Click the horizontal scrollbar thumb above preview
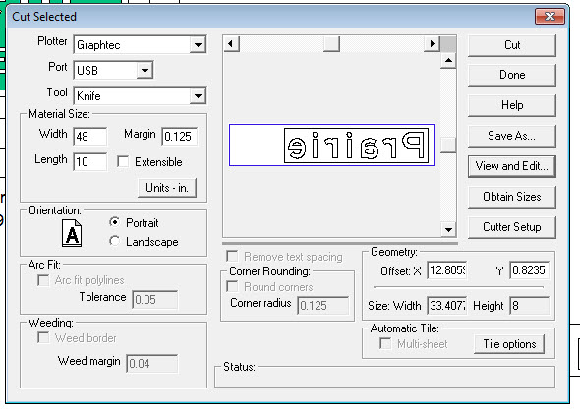 [x=331, y=44]
